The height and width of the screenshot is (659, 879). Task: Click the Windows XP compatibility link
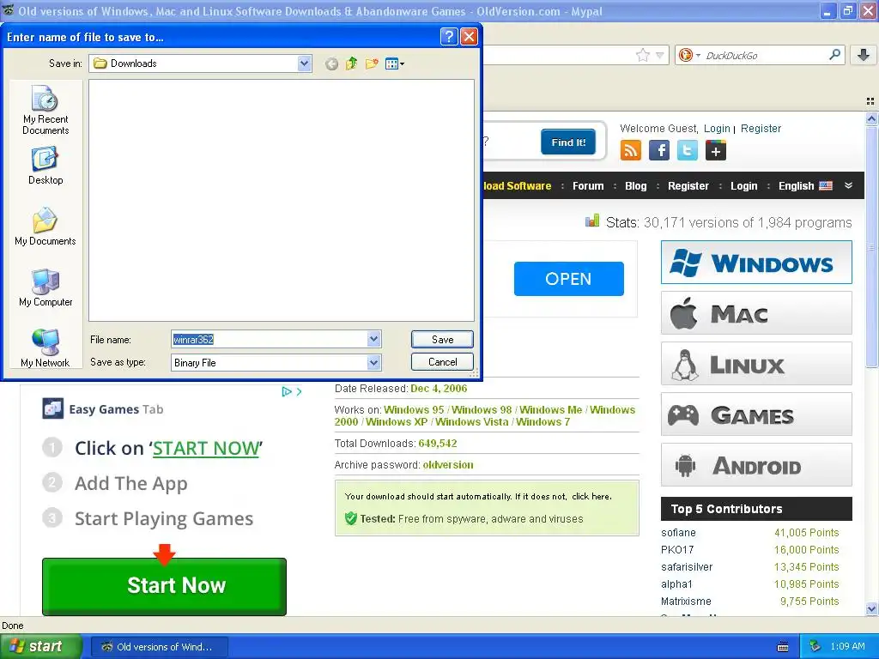point(397,422)
